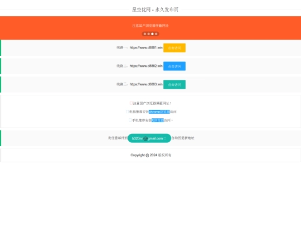Click the 星空优网 - 永久发布页 page title
This screenshot has width=301, height=226.
(155, 9)
